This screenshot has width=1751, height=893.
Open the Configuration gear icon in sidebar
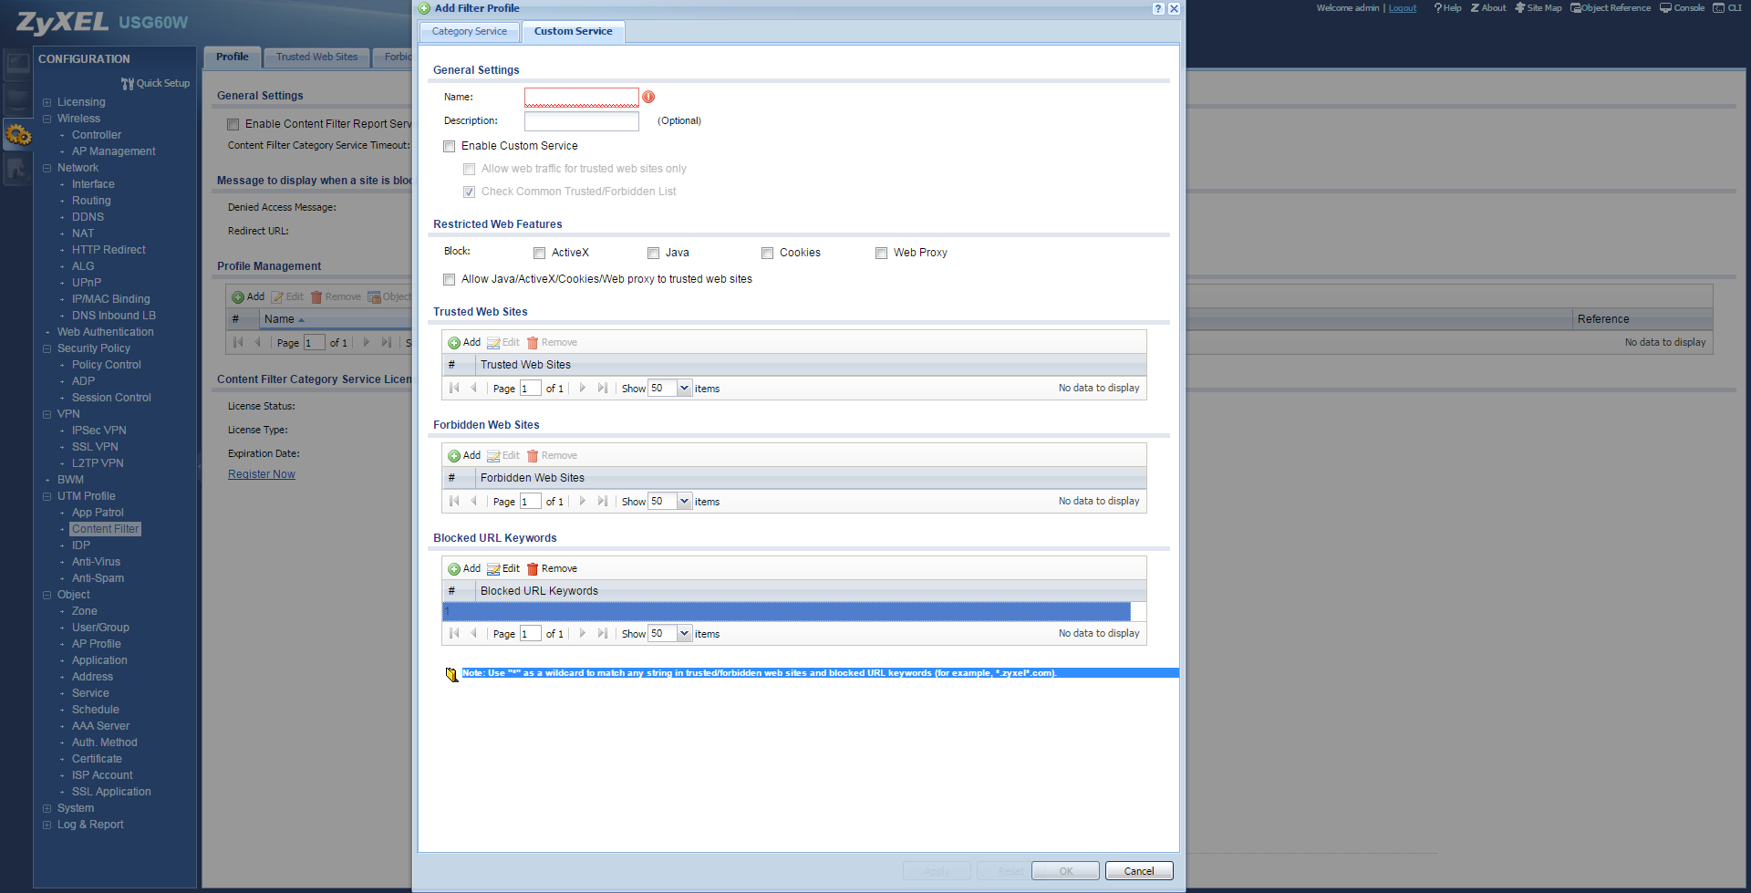click(18, 136)
